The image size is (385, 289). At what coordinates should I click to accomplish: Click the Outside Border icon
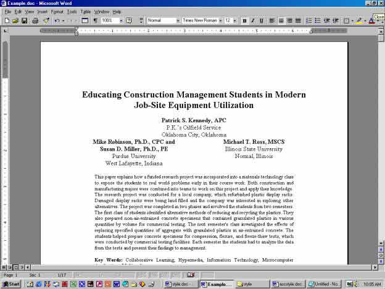click(x=346, y=21)
